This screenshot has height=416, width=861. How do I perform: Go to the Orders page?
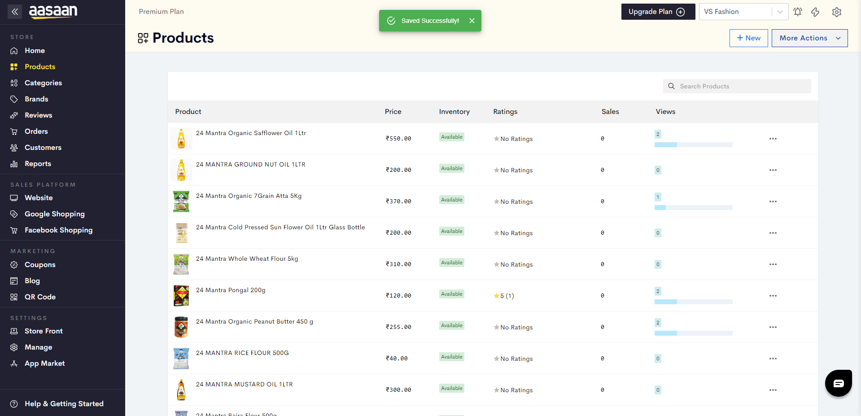coord(36,131)
